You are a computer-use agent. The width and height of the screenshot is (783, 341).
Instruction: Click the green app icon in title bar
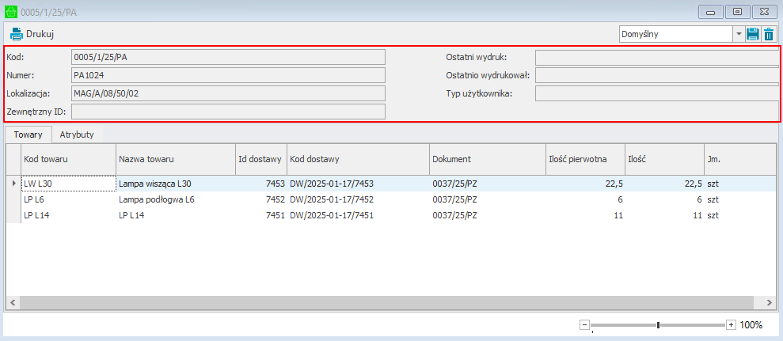click(10, 12)
